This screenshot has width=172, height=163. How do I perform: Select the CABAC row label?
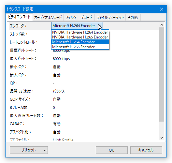pyautogui.click(x=17, y=124)
